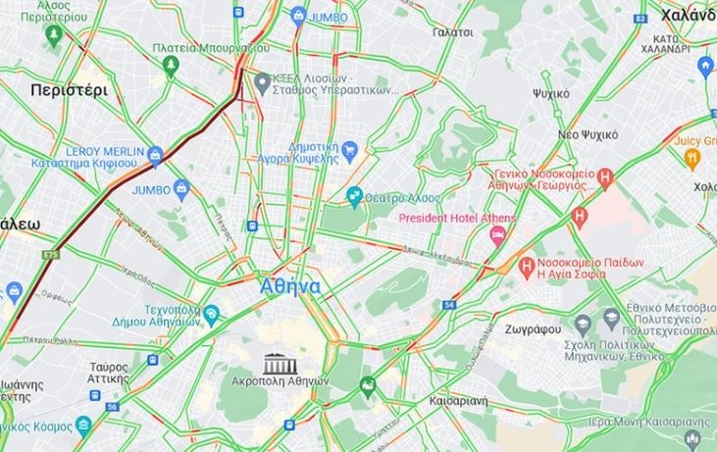Select the Γενικό Νοσοκομείο Αθηνών hospital pin
The height and width of the screenshot is (452, 717).
pyautogui.click(x=605, y=178)
